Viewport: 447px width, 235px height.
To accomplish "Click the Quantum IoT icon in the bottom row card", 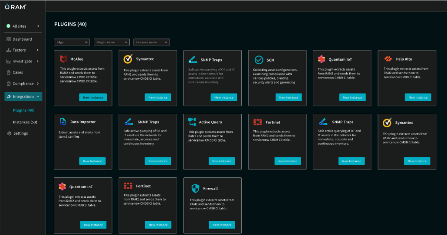I will click(62, 187).
